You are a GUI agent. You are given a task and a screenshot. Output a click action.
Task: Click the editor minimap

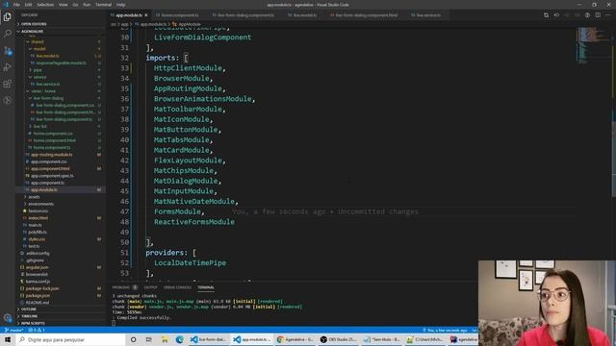(593, 45)
